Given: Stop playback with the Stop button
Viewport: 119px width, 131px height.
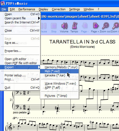Looking at the screenshot, I should [x=54, y=27].
